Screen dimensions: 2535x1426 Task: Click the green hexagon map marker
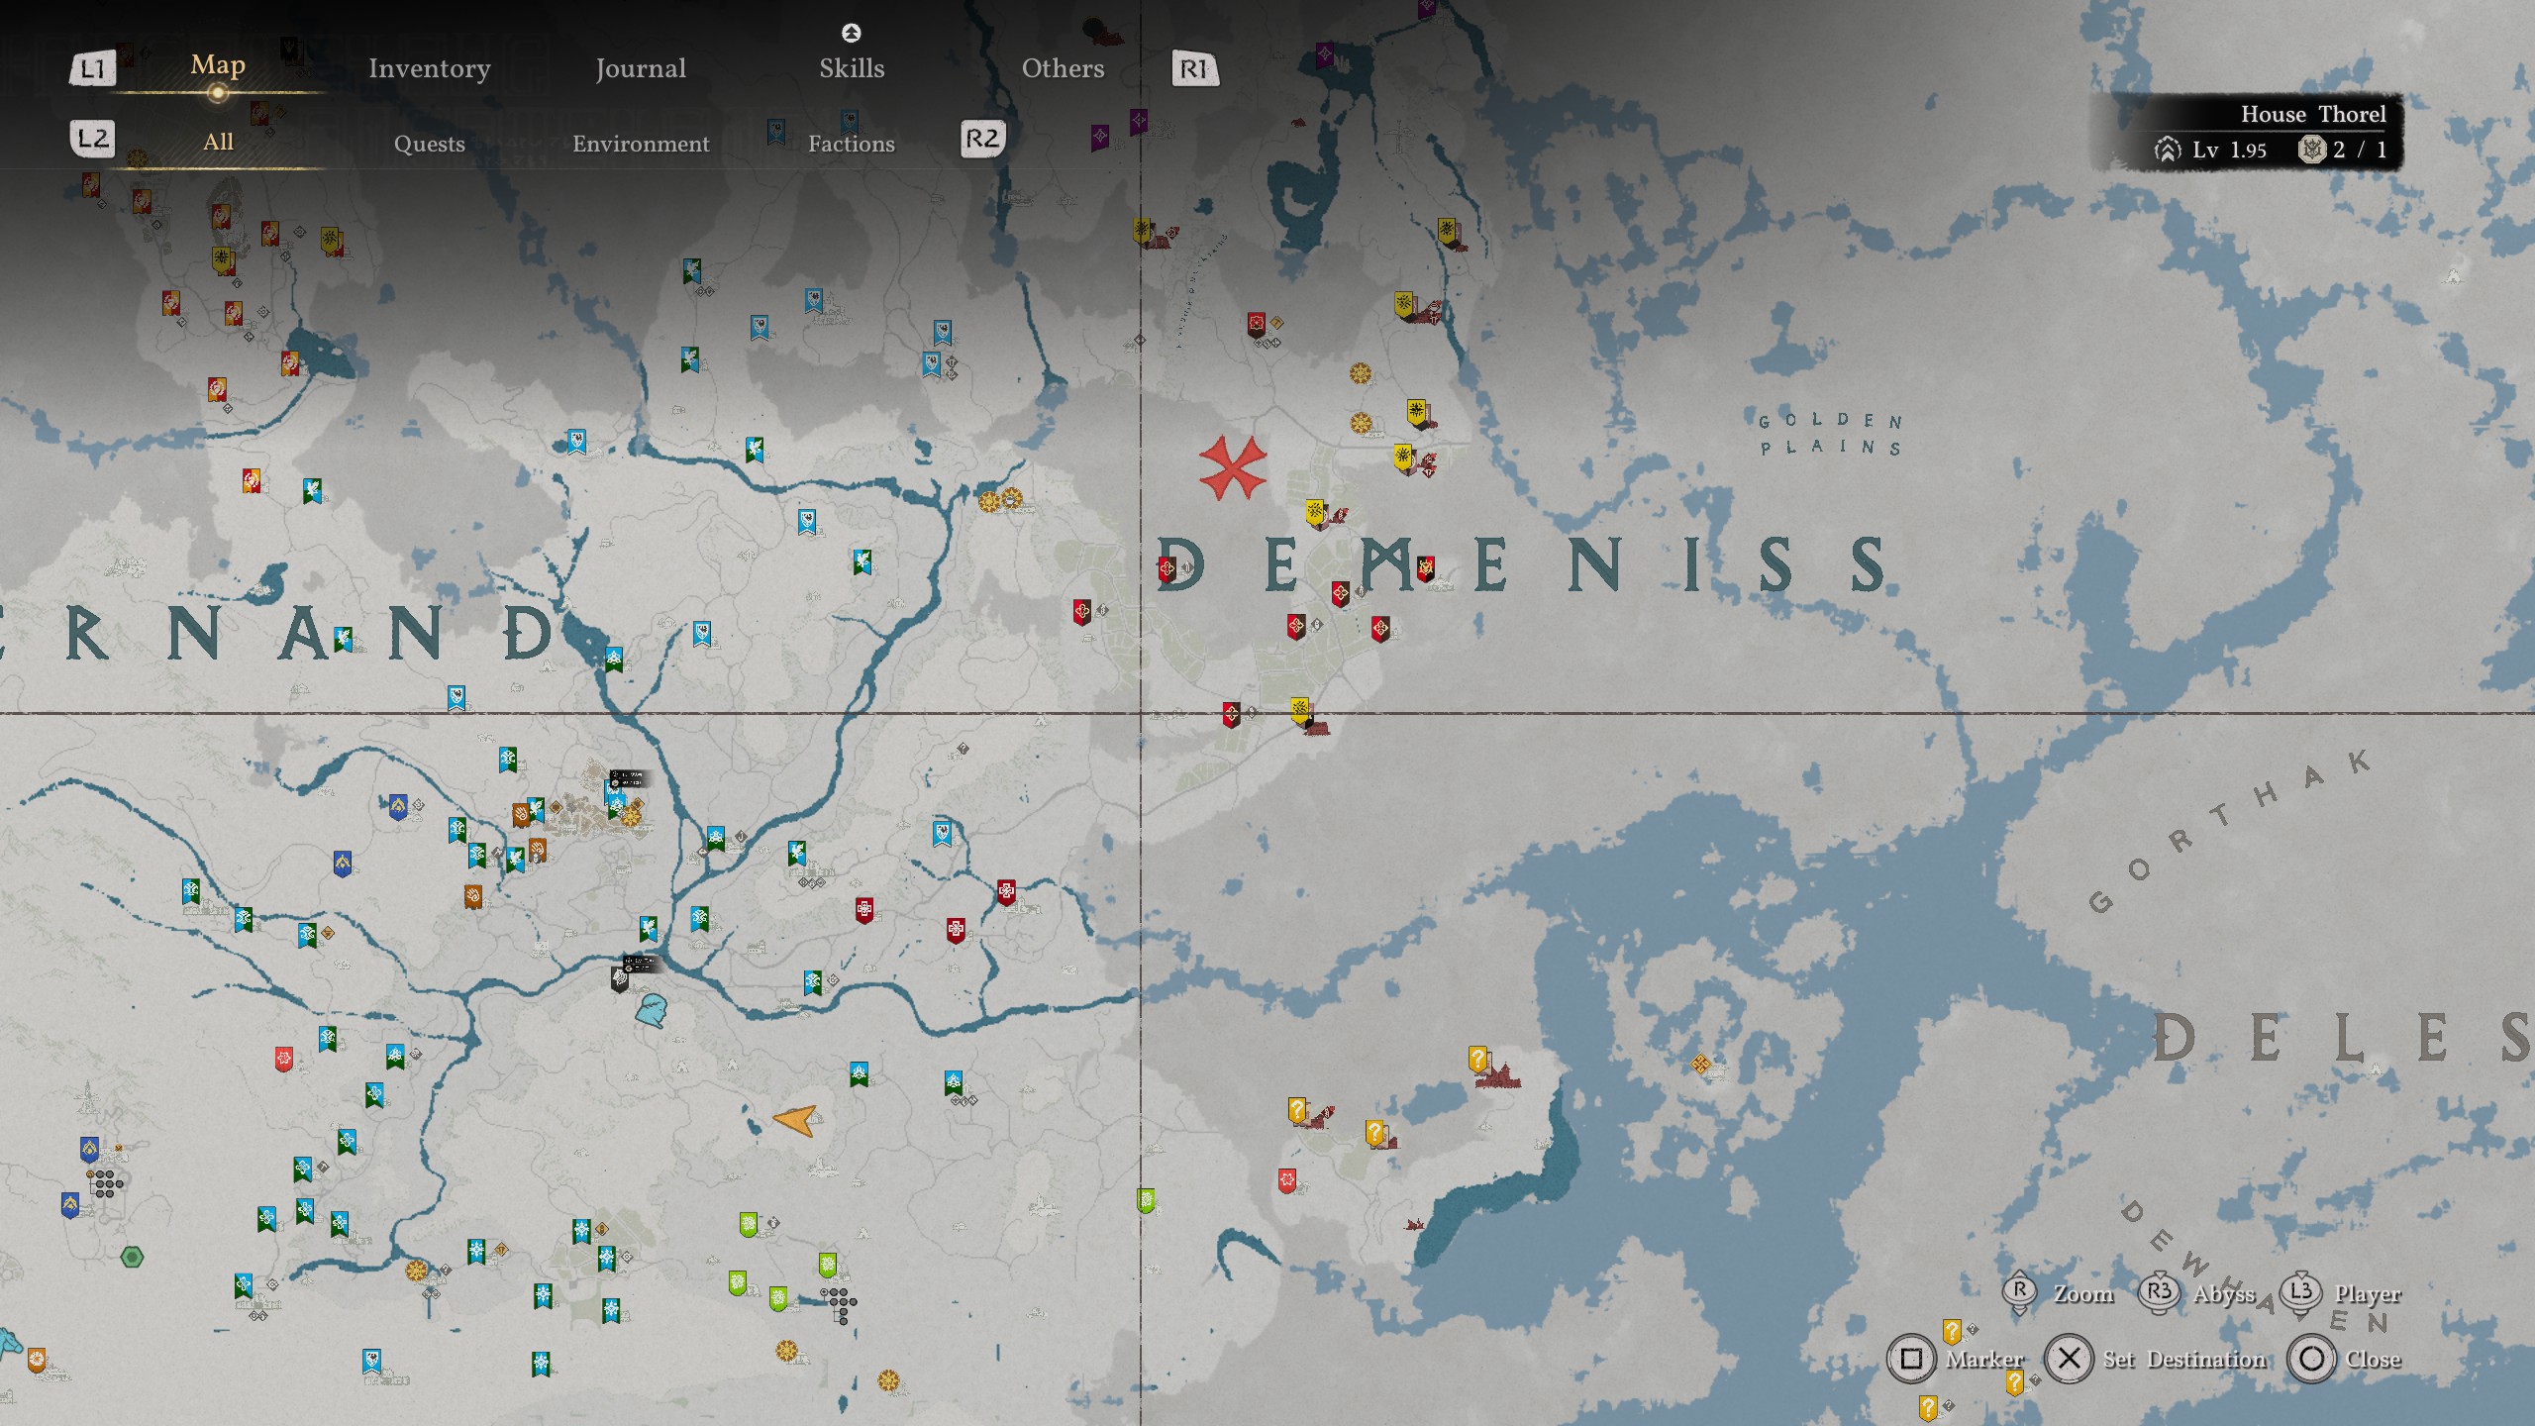coord(132,1258)
